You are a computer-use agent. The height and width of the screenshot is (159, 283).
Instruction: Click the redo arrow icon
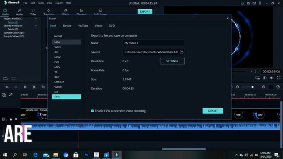point(16,87)
